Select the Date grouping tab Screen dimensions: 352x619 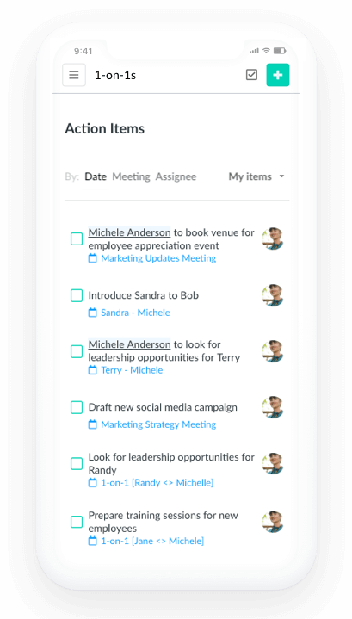(x=96, y=176)
